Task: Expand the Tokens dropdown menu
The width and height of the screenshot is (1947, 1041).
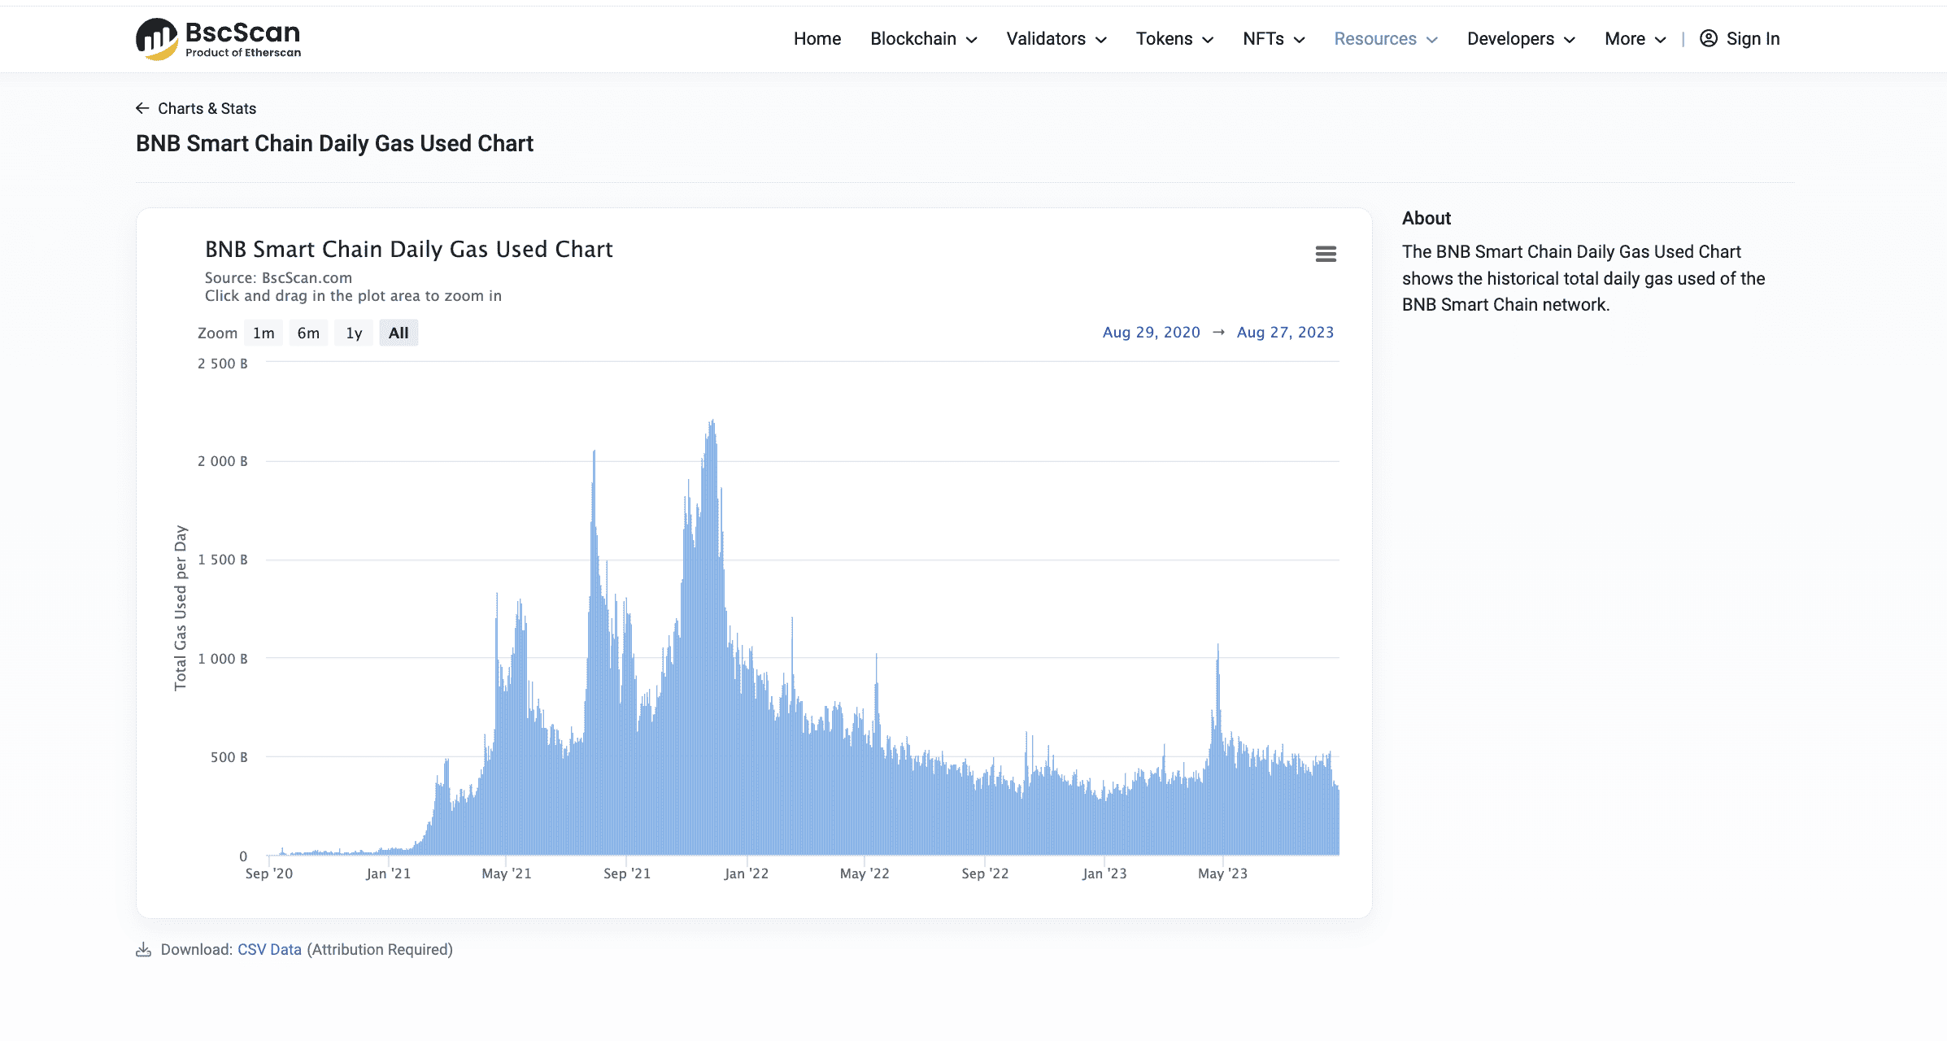Action: click(1174, 38)
